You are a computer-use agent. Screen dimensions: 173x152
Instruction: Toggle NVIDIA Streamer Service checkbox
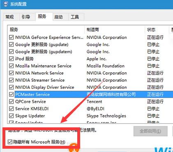point(11,80)
